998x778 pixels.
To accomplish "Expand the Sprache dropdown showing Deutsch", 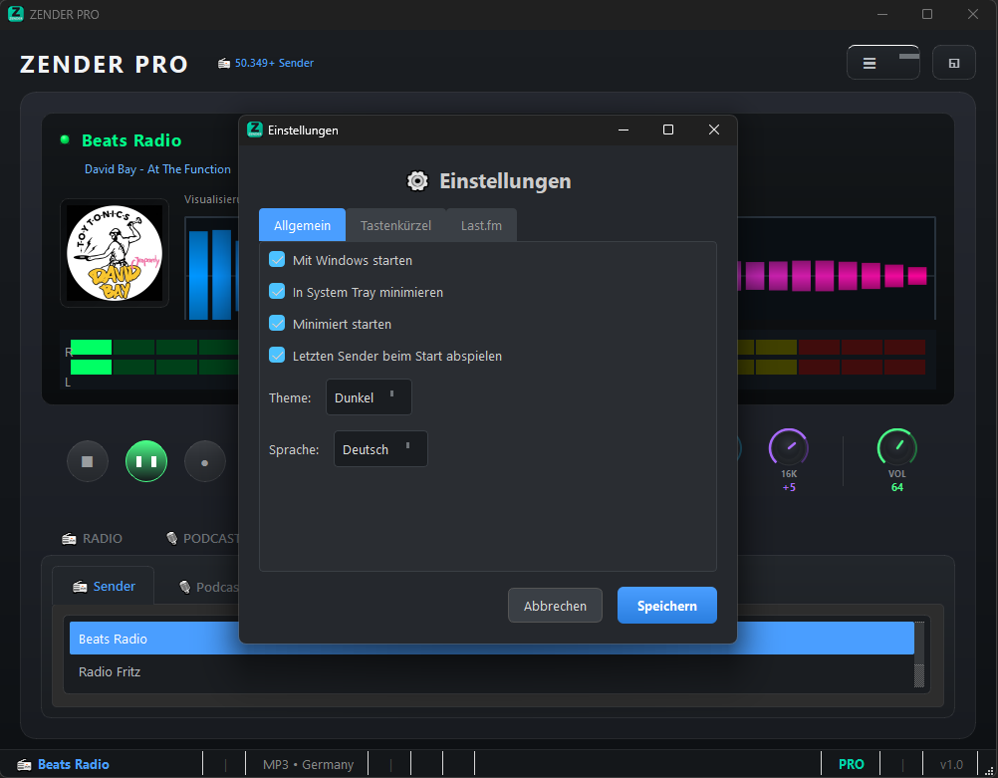I will pos(379,449).
